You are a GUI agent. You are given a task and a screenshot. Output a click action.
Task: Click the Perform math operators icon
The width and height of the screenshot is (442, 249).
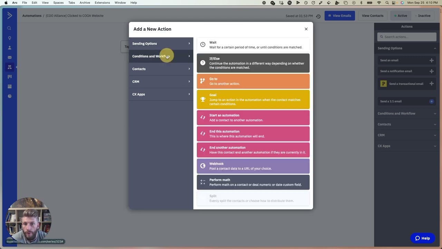coord(203,182)
